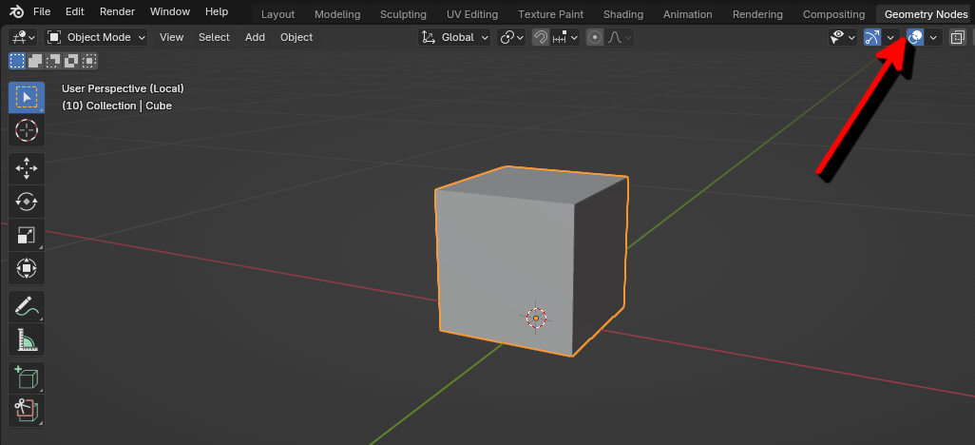Switch to the Rendering workspace tab
The width and height of the screenshot is (975, 445).
(757, 14)
